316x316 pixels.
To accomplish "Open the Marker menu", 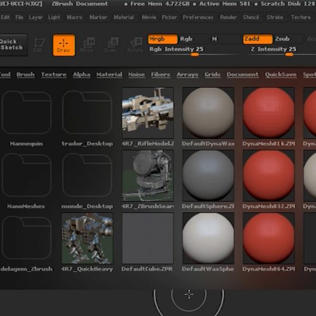I will (98, 17).
